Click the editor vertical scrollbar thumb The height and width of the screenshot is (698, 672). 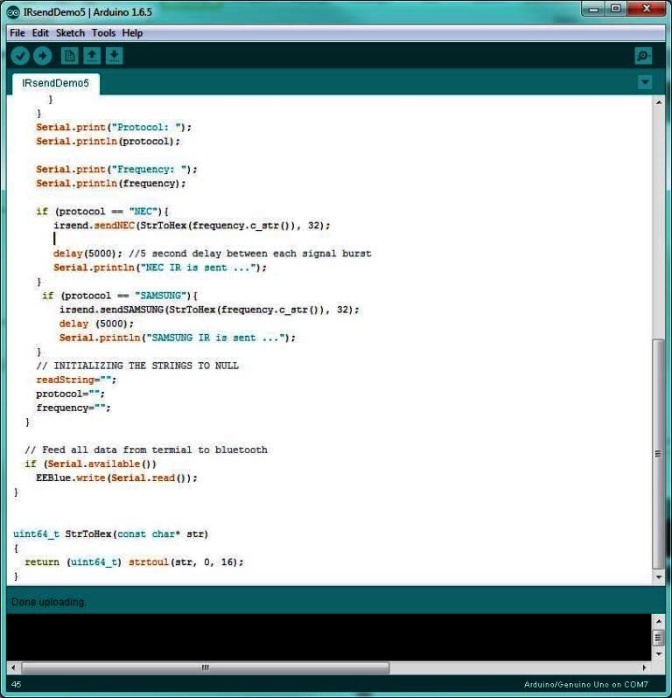pyautogui.click(x=659, y=454)
